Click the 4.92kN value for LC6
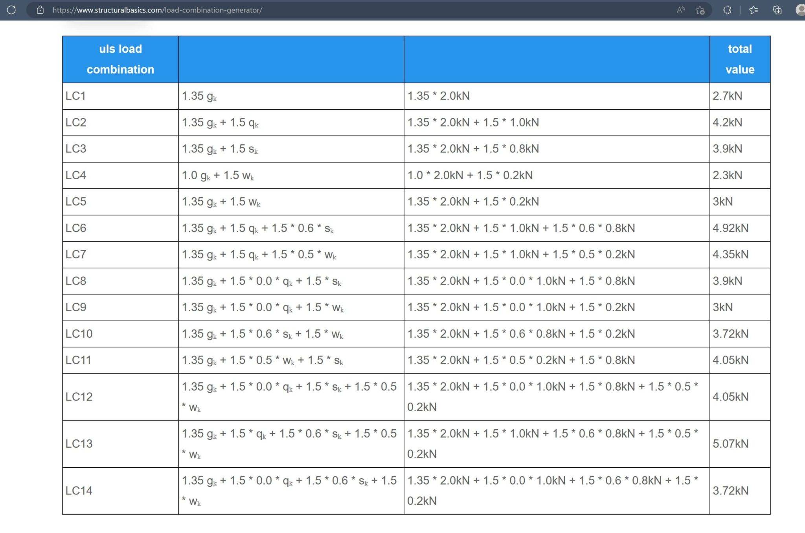This screenshot has height=533, width=805. click(x=731, y=228)
